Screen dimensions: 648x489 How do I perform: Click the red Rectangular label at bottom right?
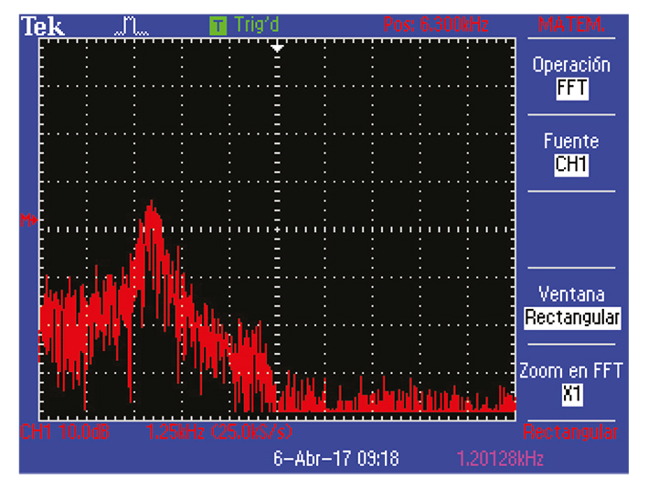(571, 431)
